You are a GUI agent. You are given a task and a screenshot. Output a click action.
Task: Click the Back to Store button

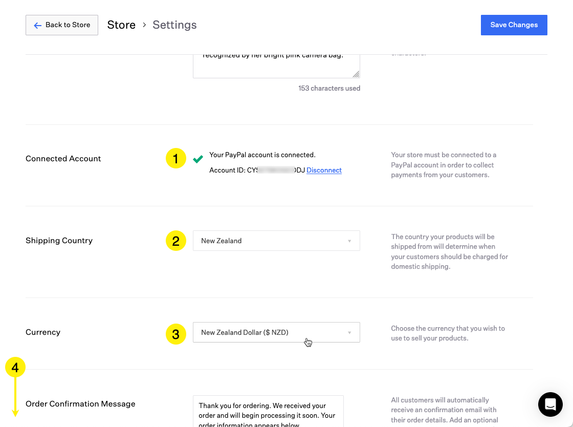click(62, 25)
